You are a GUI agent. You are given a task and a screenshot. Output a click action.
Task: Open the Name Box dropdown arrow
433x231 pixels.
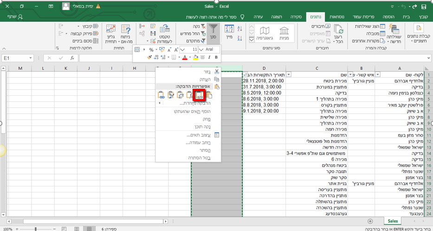30,58
